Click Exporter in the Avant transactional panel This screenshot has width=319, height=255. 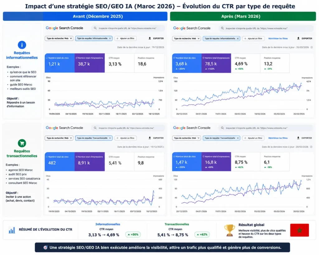point(156,138)
